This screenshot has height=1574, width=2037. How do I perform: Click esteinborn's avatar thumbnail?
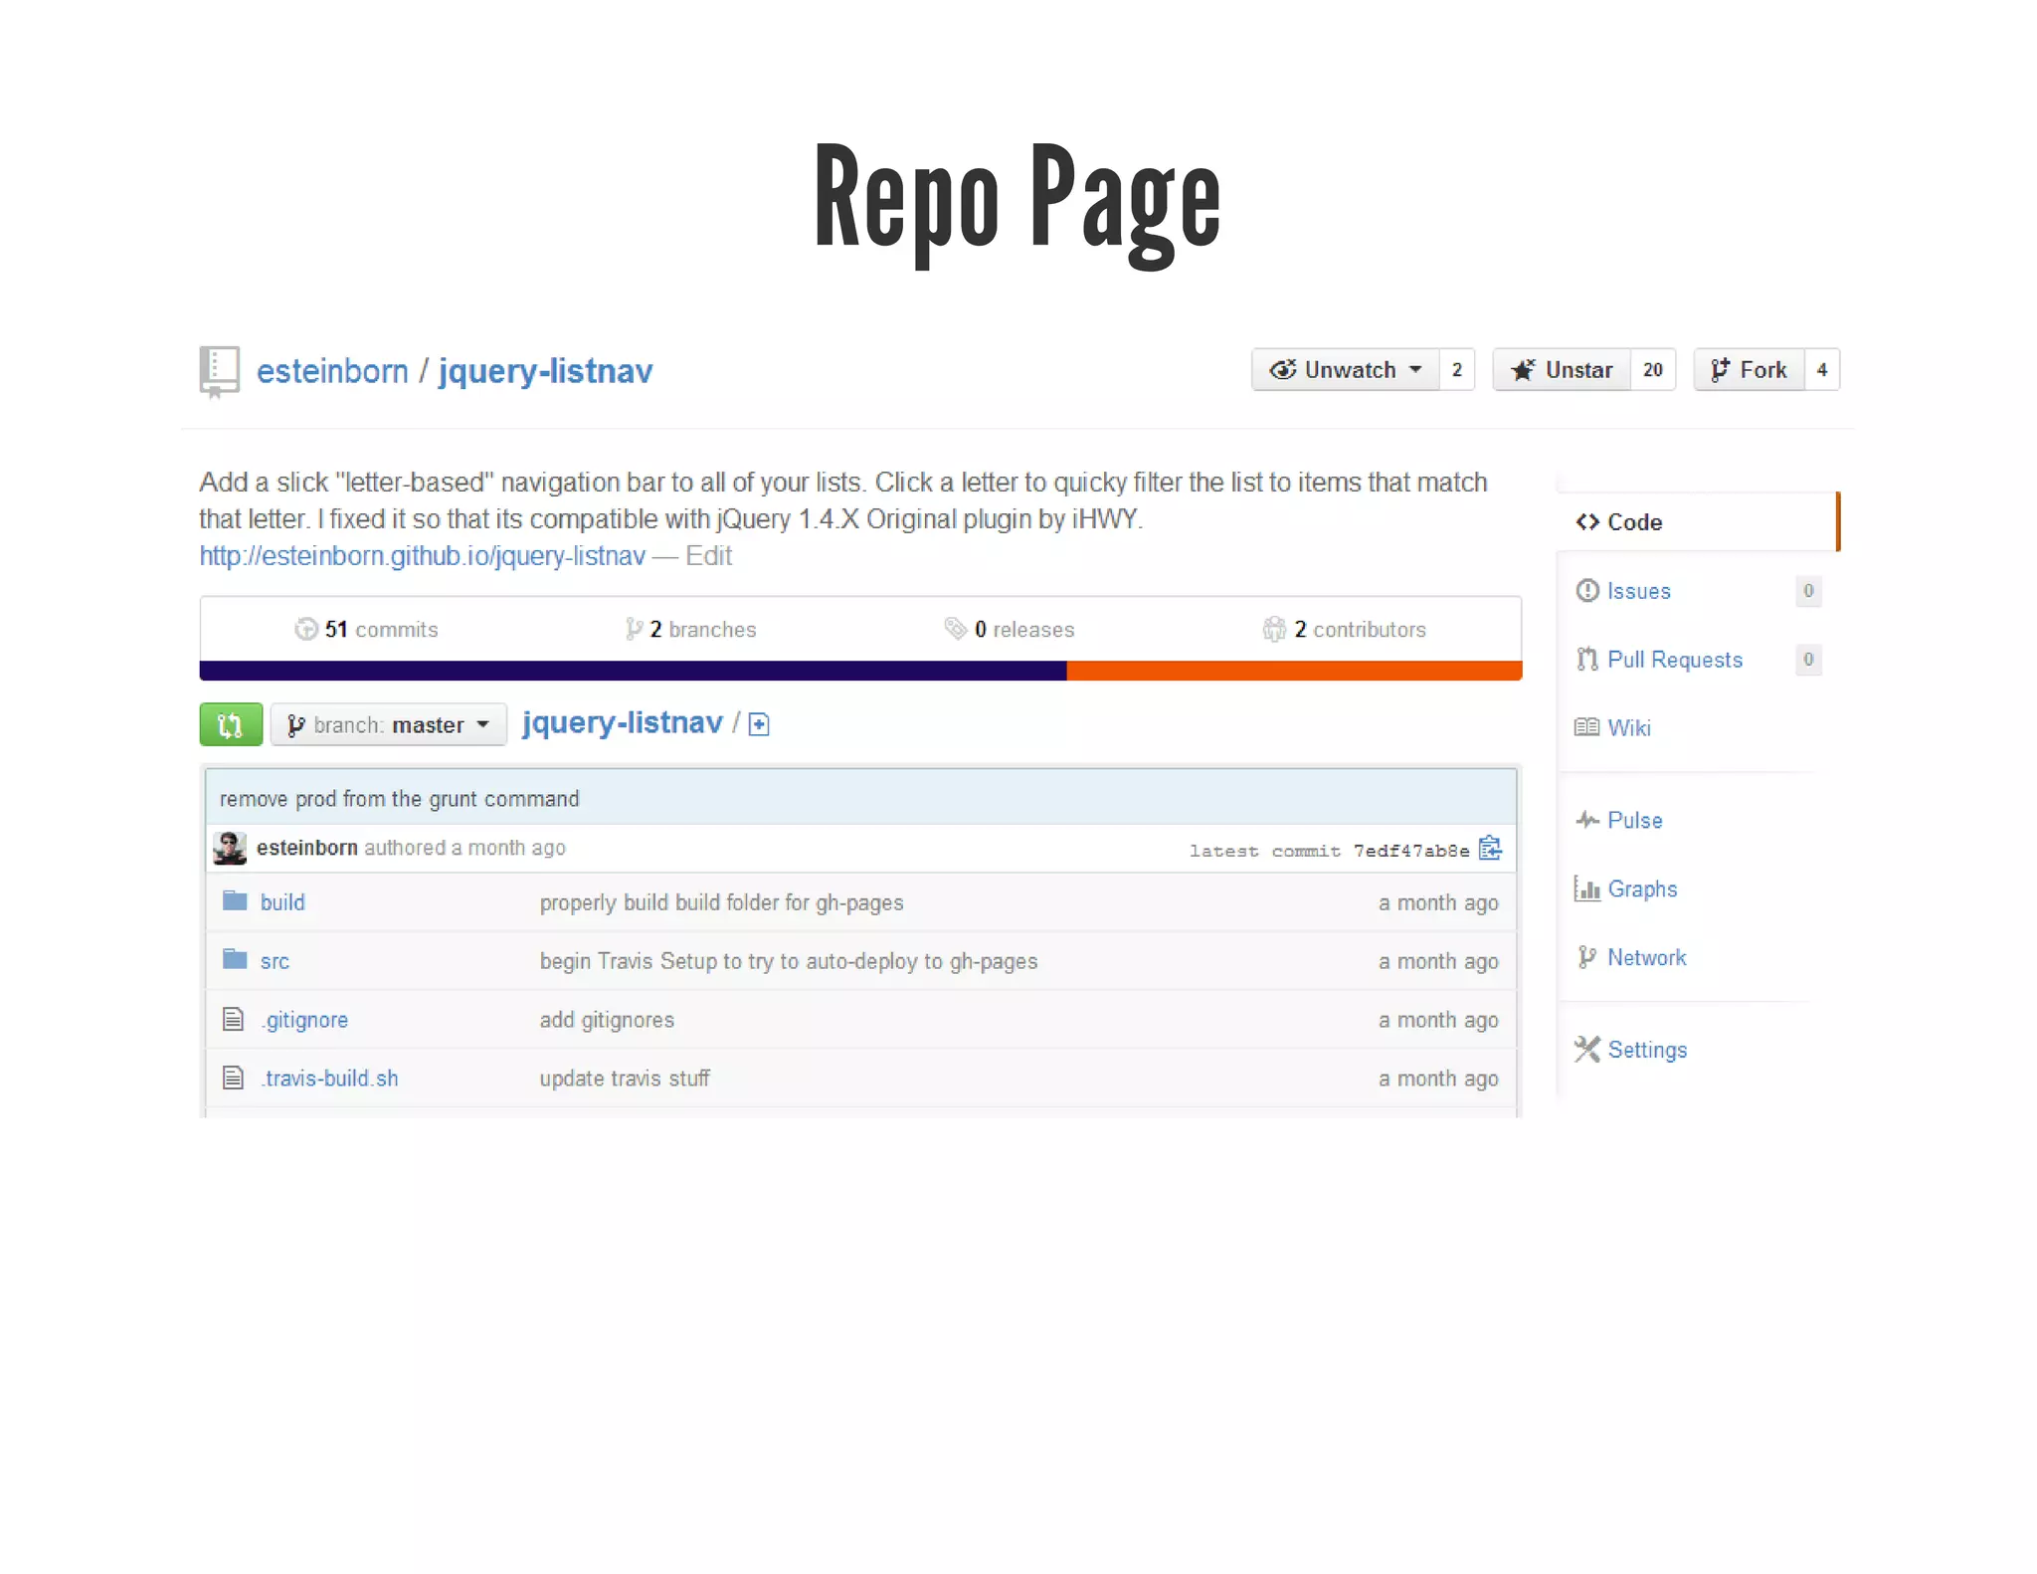230,848
